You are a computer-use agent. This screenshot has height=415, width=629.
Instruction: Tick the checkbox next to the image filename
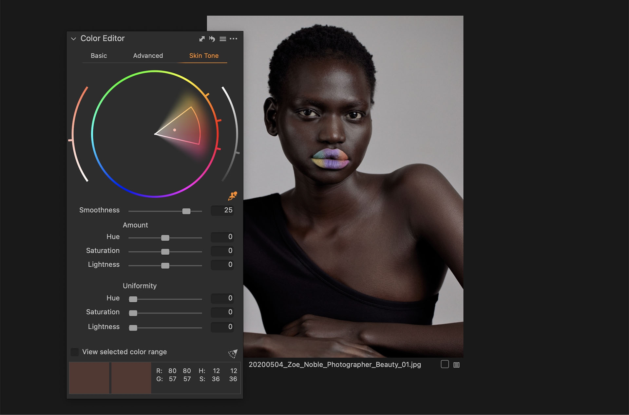(445, 364)
